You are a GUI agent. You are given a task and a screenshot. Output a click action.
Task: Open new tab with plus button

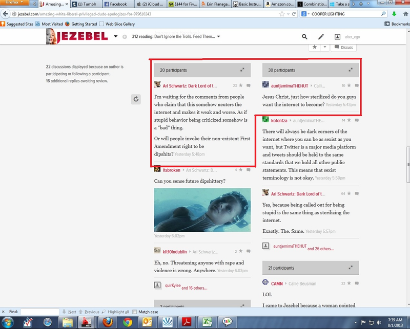pos(361,4)
